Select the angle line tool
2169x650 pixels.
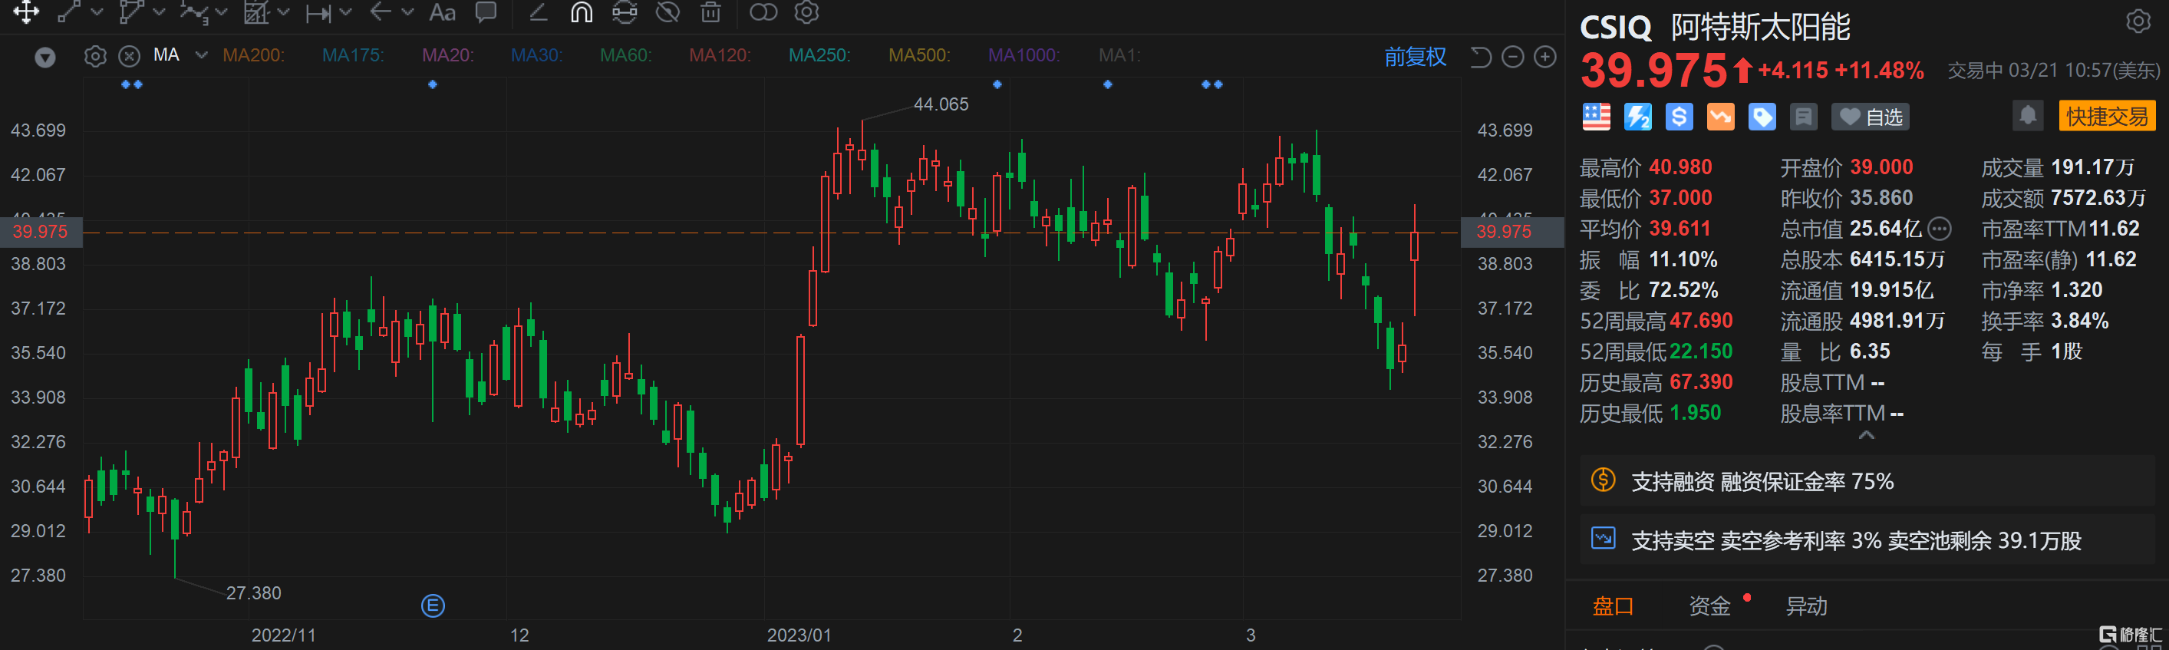click(x=538, y=12)
